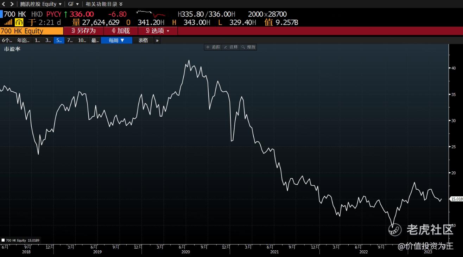Open the GF function dropdown

click(x=74, y=4)
